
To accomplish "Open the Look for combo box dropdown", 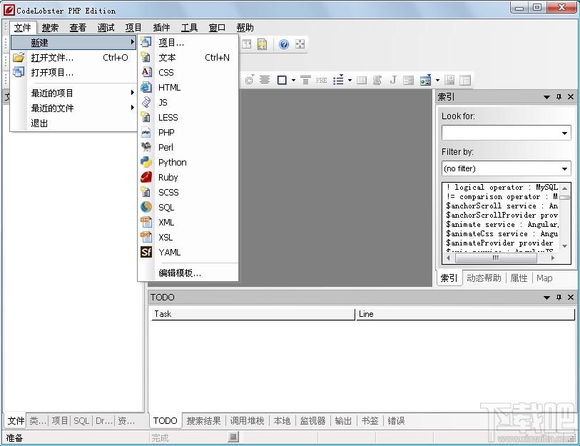I will [x=564, y=133].
